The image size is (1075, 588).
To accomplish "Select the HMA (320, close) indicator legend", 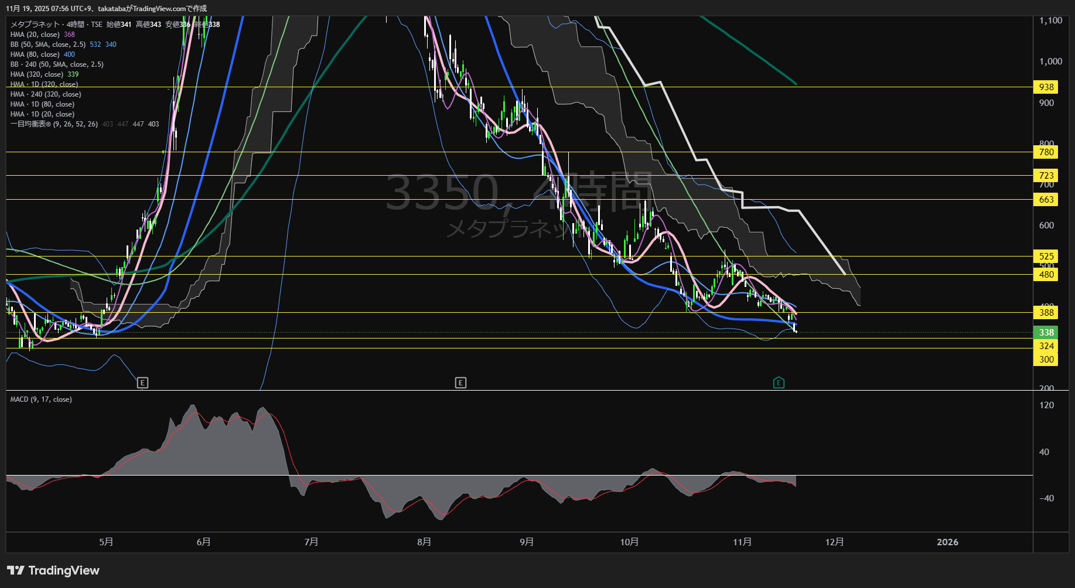I will coord(37,74).
